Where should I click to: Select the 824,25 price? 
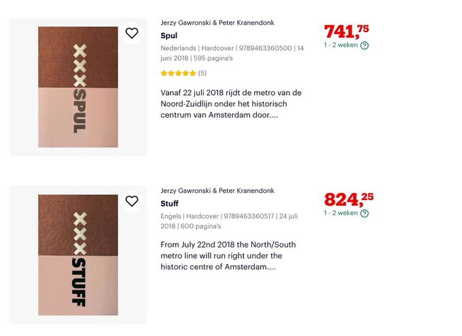pyautogui.click(x=349, y=199)
